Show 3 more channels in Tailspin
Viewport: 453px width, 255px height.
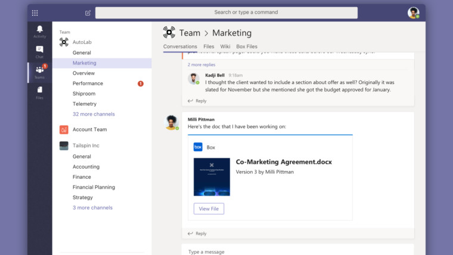(x=92, y=208)
